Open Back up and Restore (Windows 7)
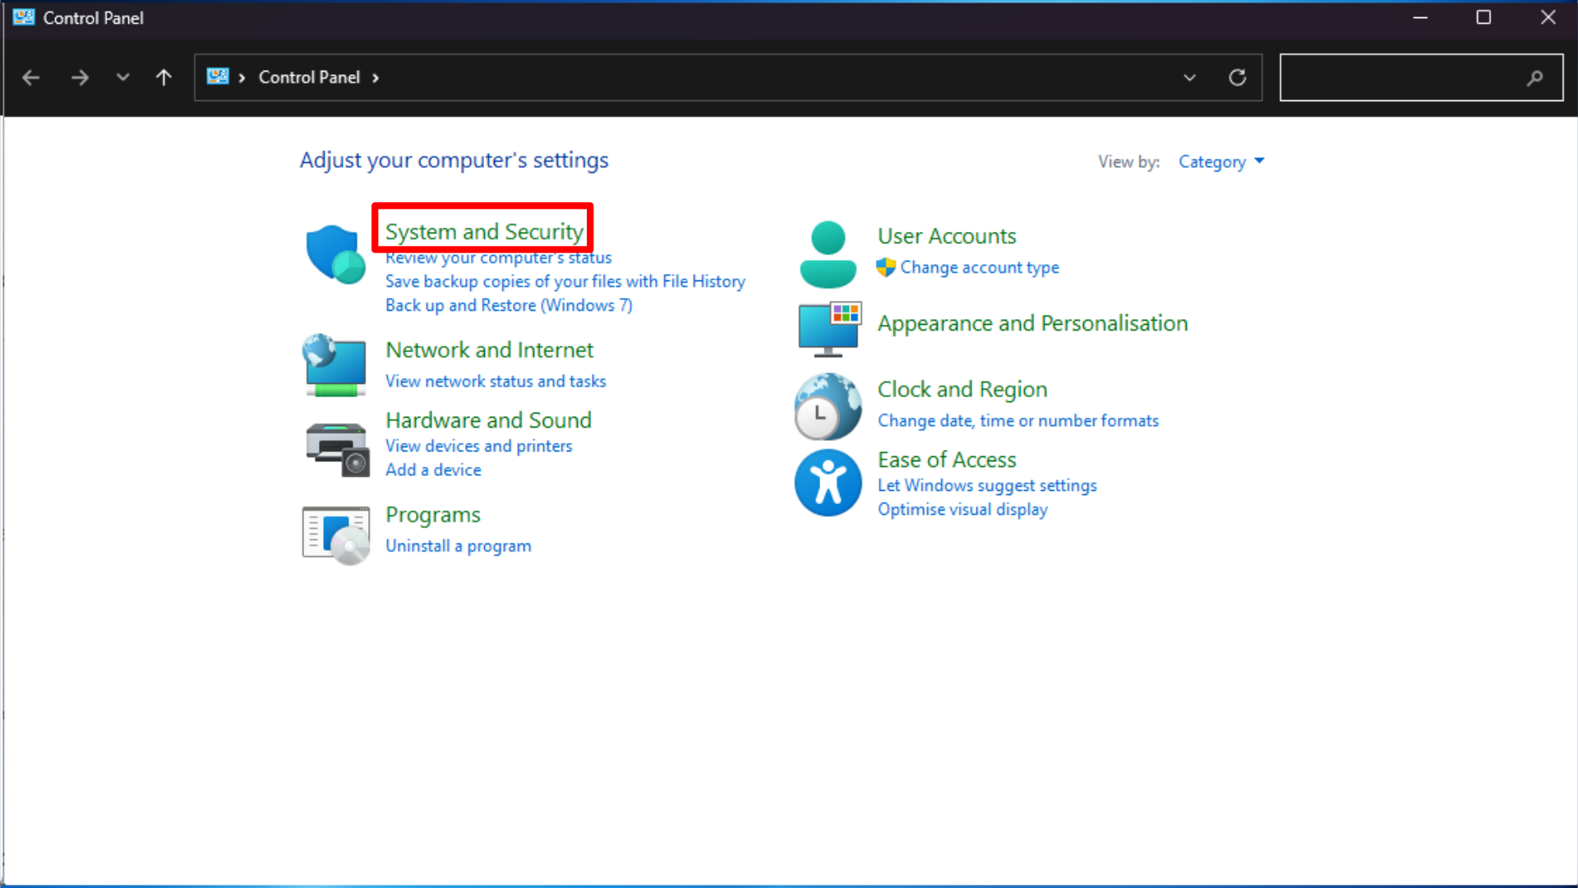This screenshot has height=888, width=1578. [509, 305]
